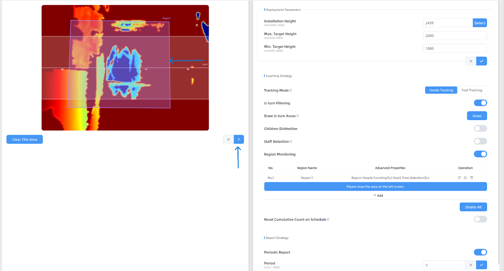Click the info icon beside Tracking Mode
Screen dimensions: 504x271
coord(291,90)
